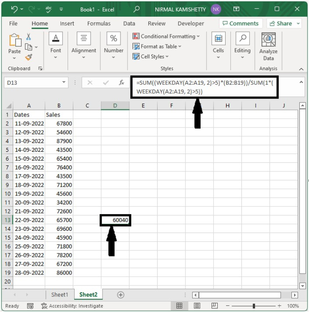This screenshot has width=309, height=312.
Task: Click the Select All corner triangle
Action: tap(9, 105)
